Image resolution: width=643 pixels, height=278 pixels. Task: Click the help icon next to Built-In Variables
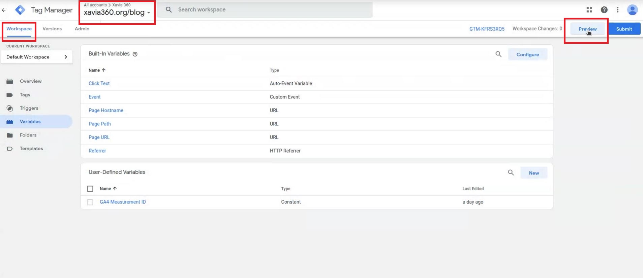(x=135, y=54)
